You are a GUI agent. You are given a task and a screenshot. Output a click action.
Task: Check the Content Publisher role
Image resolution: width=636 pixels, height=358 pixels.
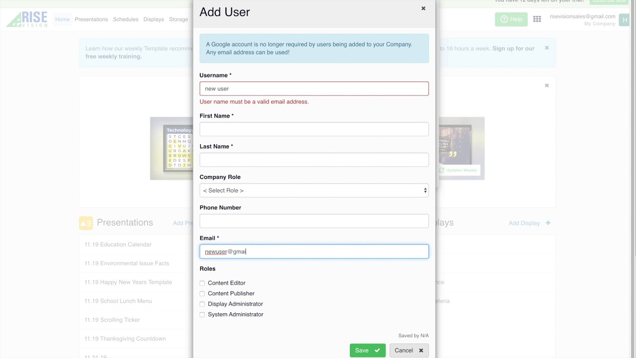(202, 293)
